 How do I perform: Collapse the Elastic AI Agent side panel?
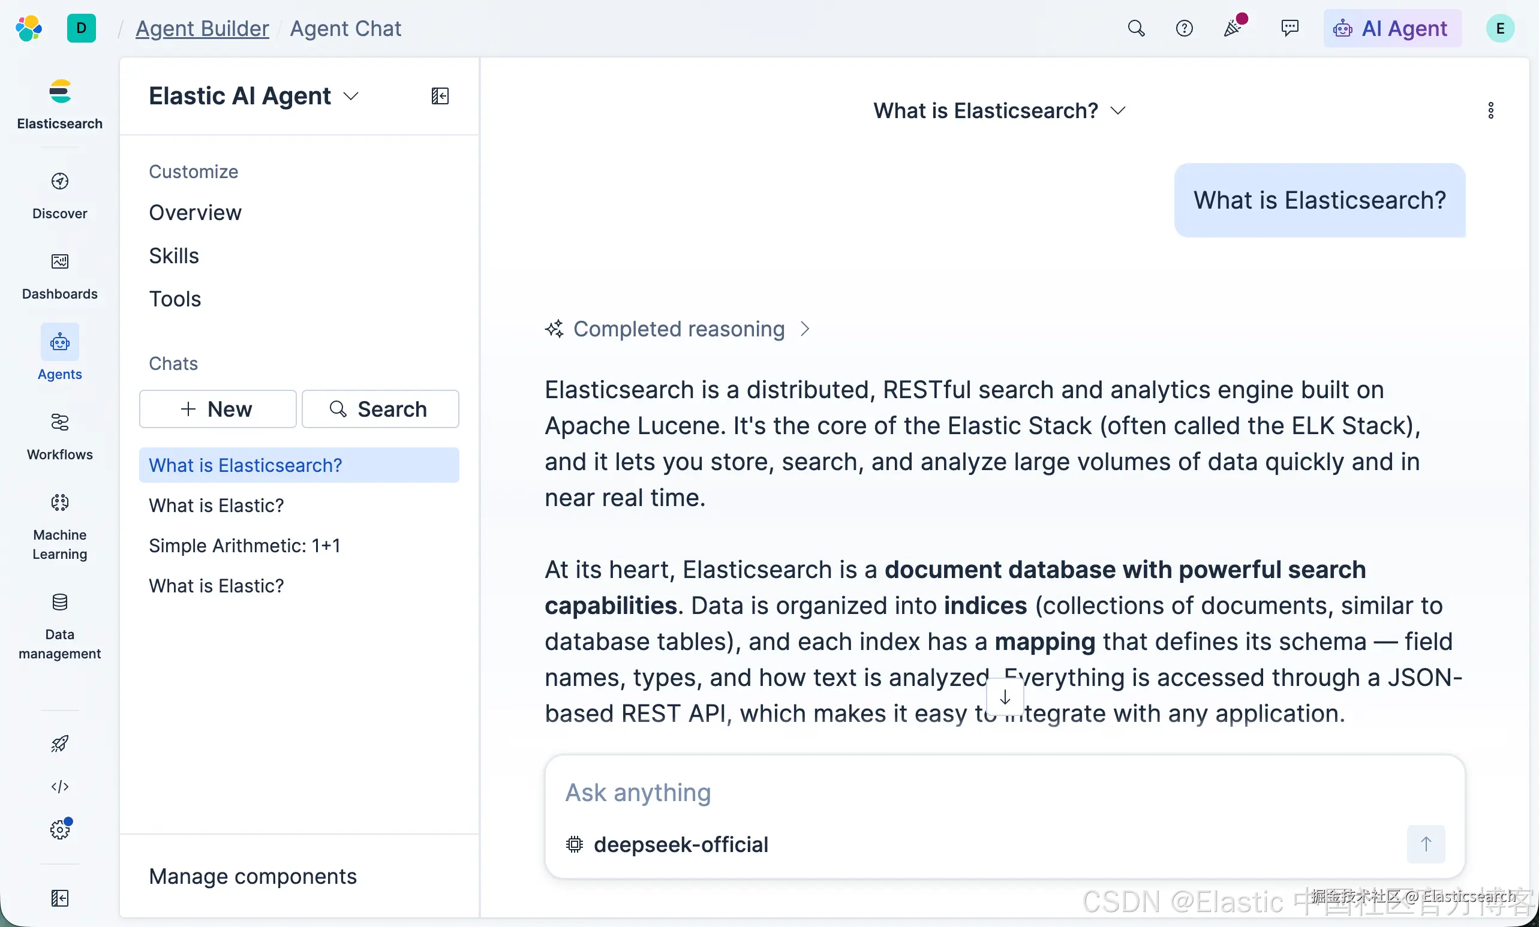(x=440, y=95)
